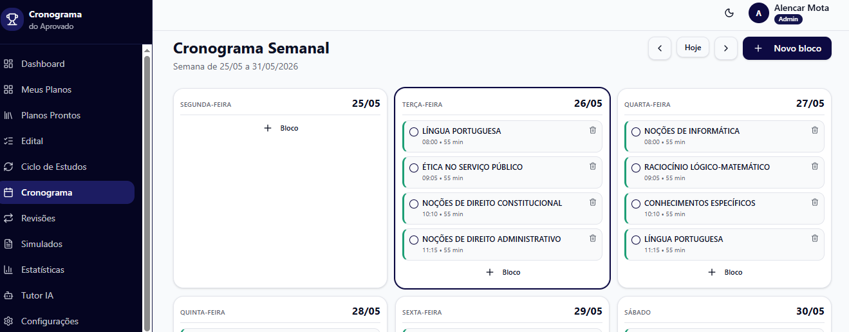Click the sidebar vertical scrollbar thumb

147,193
